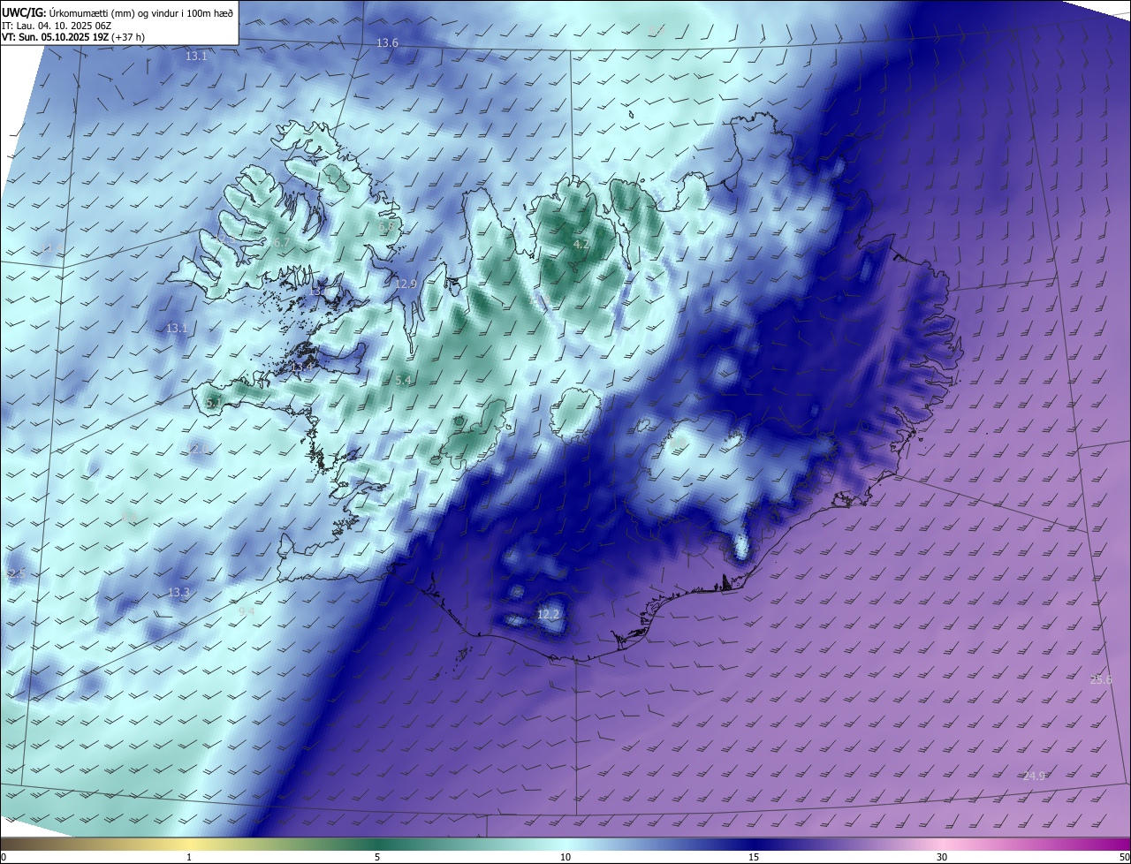
Task: Click the 4.2 value label on the map
Action: (581, 244)
